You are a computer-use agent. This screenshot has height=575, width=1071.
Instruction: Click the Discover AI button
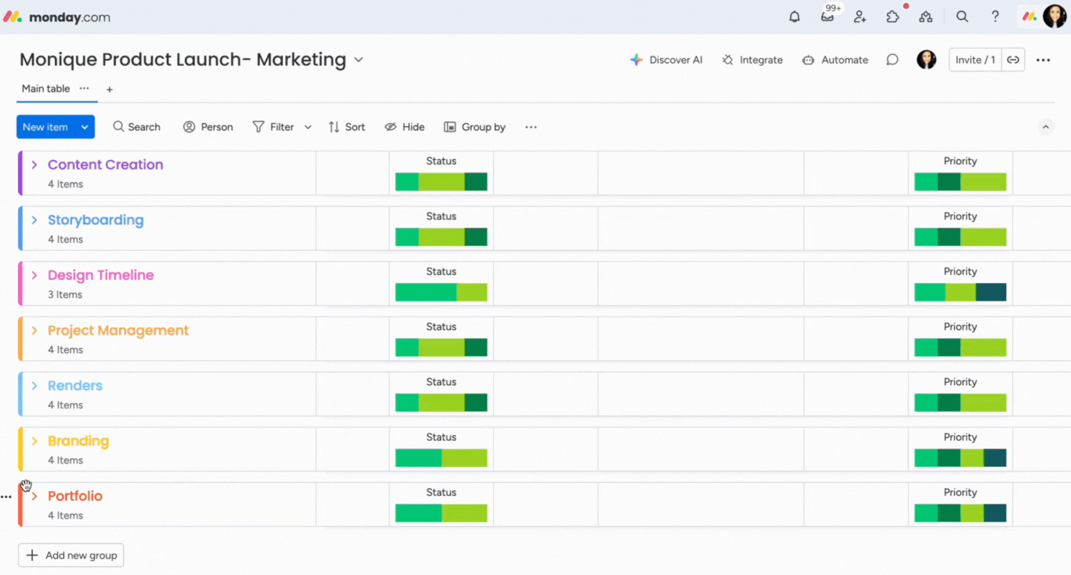666,60
